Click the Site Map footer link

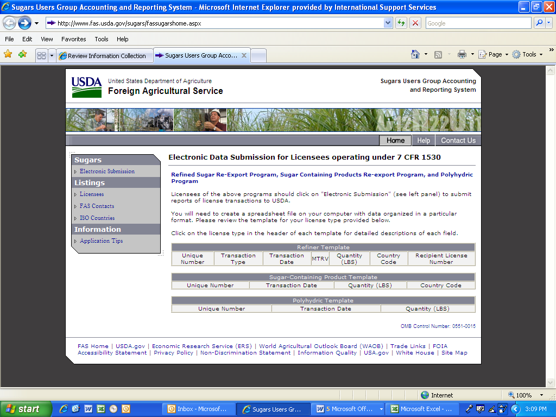tap(454, 353)
